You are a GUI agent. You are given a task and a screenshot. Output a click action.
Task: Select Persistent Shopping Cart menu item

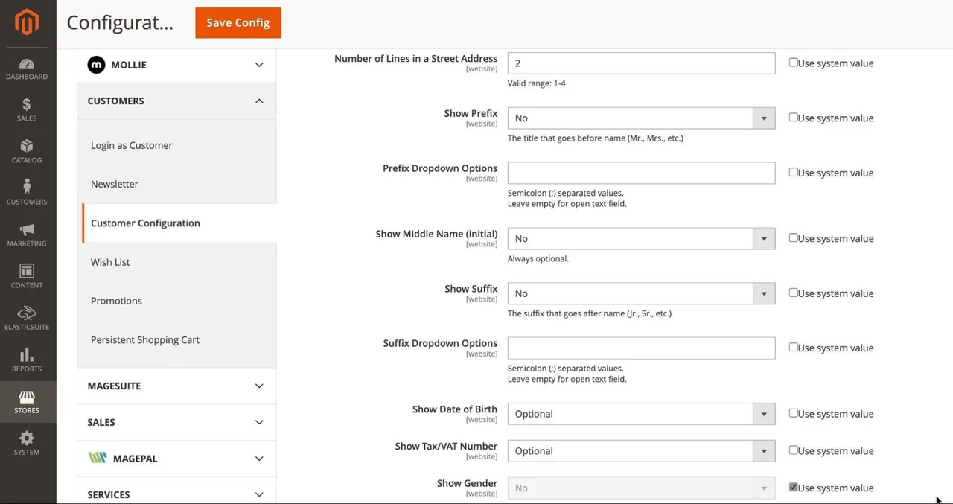pyautogui.click(x=145, y=339)
